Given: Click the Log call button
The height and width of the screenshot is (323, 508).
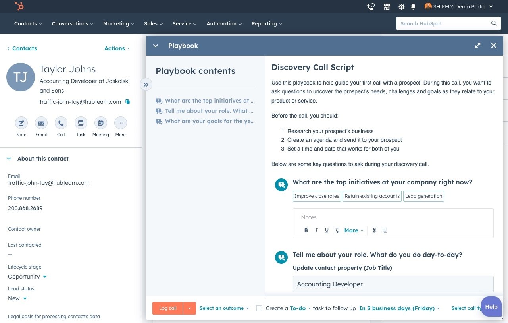Looking at the screenshot, I should click(x=167, y=308).
